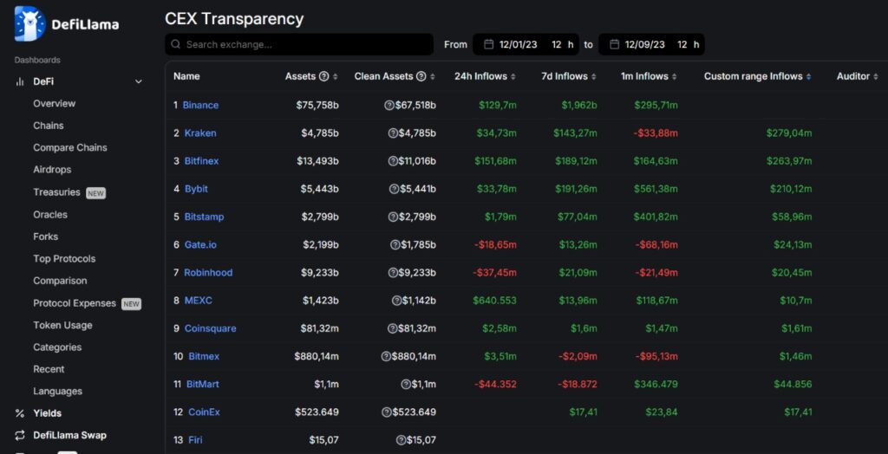The image size is (888, 454).
Task: Sort the table by the Assets column arrows
Action: coord(336,76)
